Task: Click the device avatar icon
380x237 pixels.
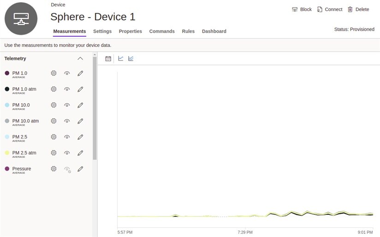Action: 21,18
